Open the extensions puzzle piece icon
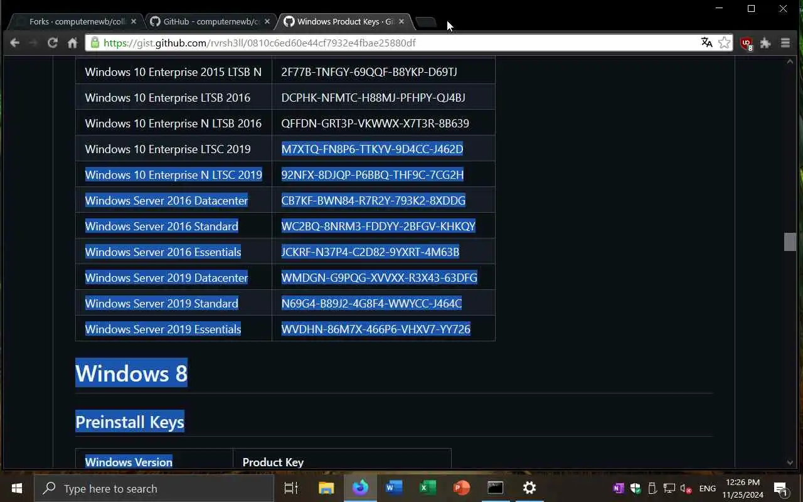Viewport: 803px width, 502px height. point(765,43)
